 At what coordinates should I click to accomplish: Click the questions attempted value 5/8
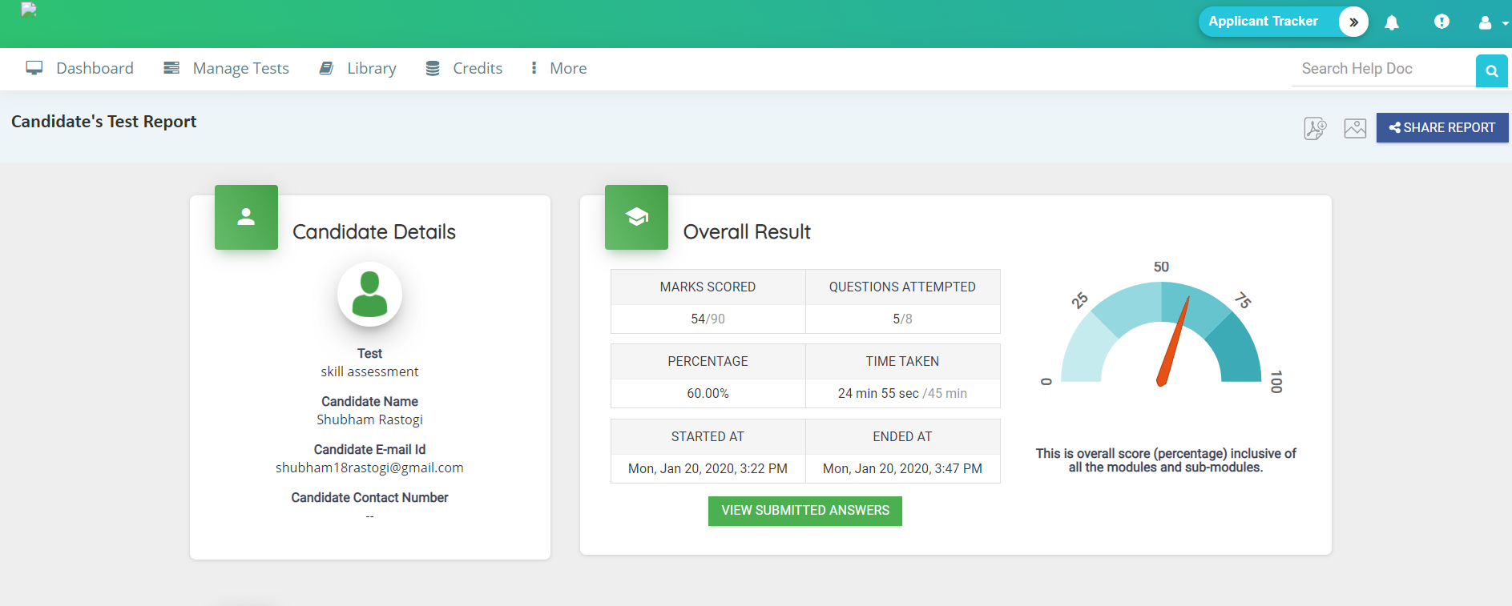[902, 319]
